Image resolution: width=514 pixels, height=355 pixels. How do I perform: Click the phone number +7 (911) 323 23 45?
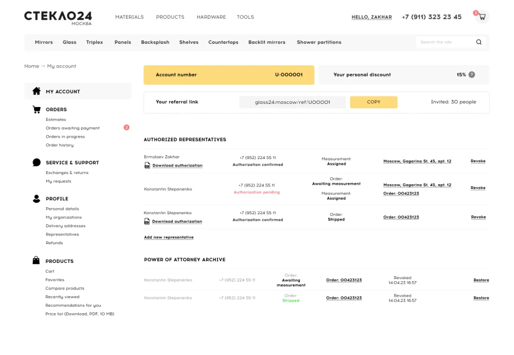432,17
